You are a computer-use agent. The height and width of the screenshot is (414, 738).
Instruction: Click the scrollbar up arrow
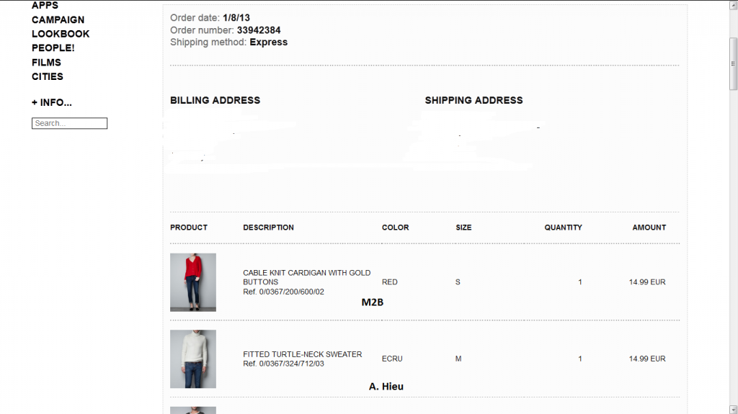[x=732, y=6]
